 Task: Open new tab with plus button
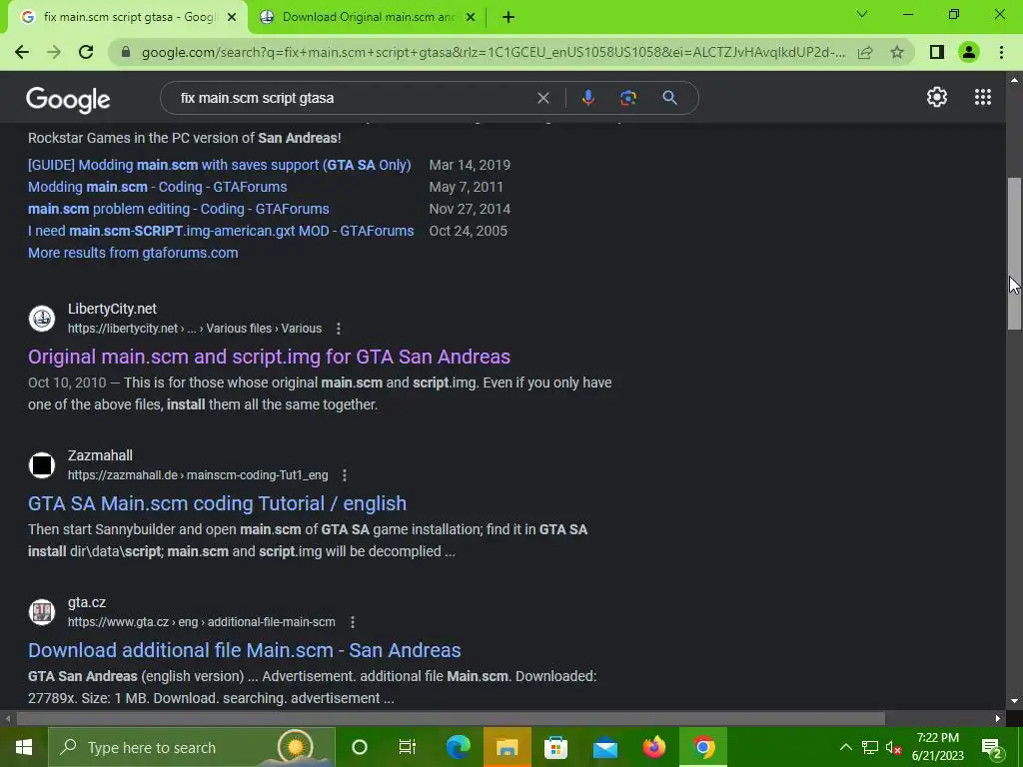click(509, 17)
